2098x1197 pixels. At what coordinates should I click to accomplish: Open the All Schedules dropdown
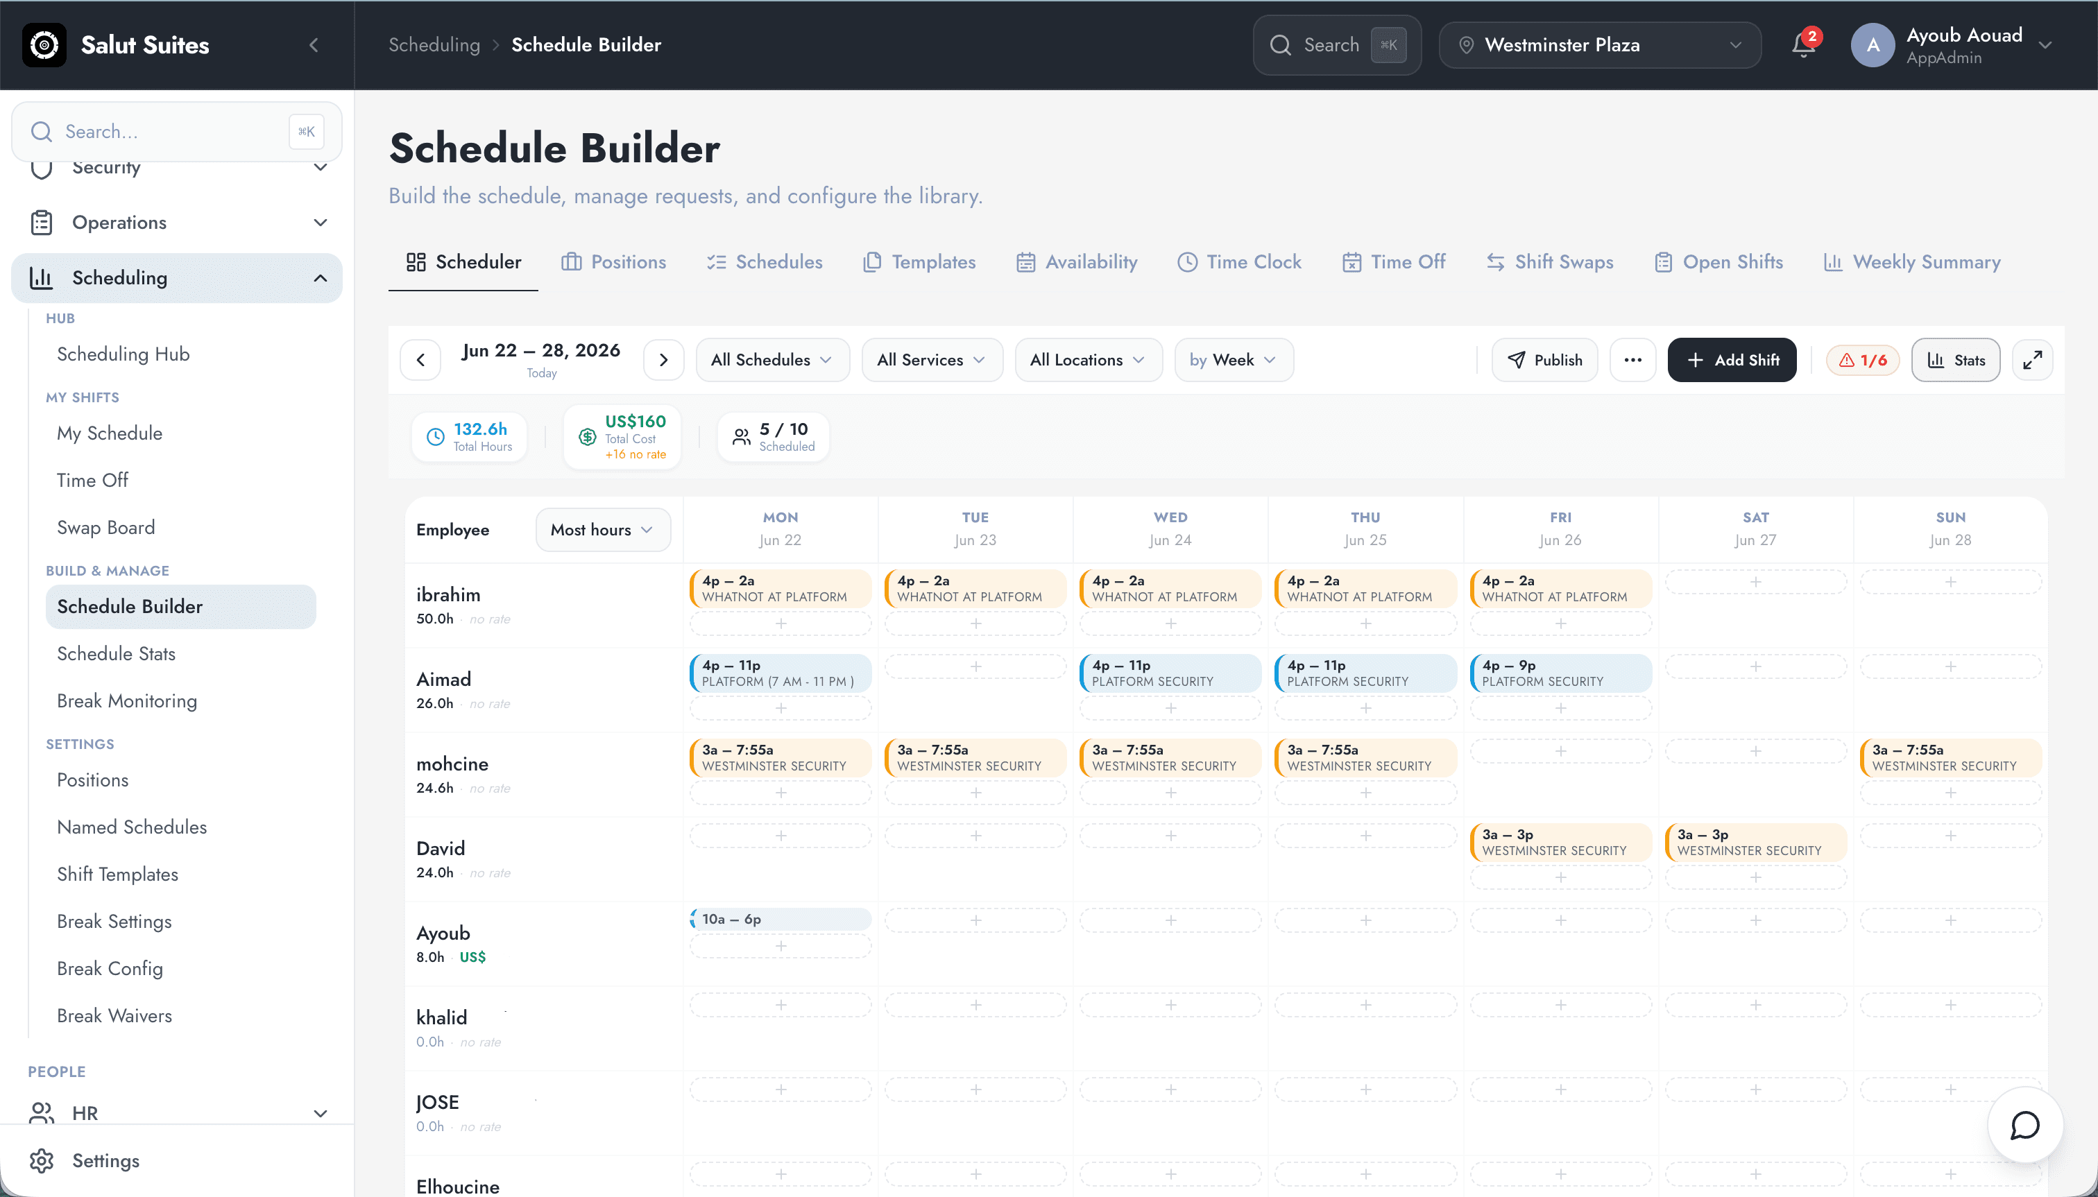tap(771, 360)
